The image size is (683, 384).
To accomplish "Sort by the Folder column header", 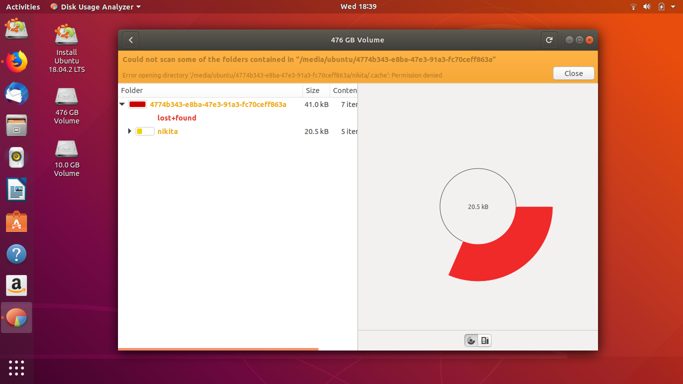I will (x=210, y=90).
